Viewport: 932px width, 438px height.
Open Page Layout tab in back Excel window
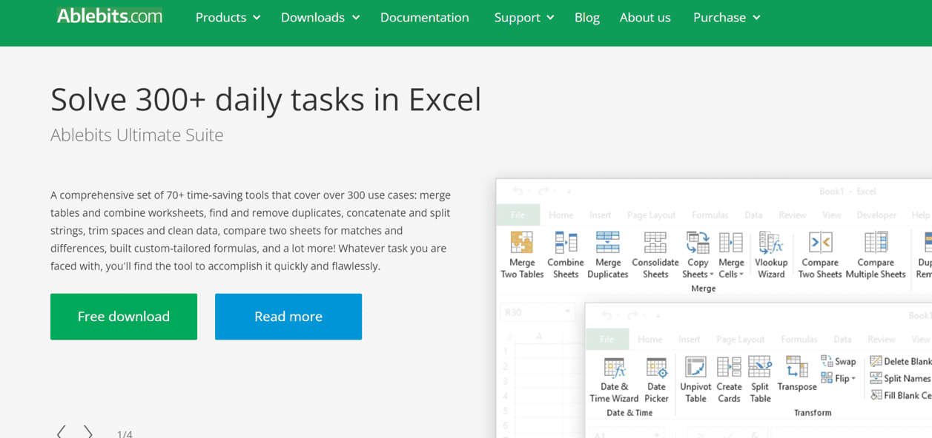click(x=651, y=215)
